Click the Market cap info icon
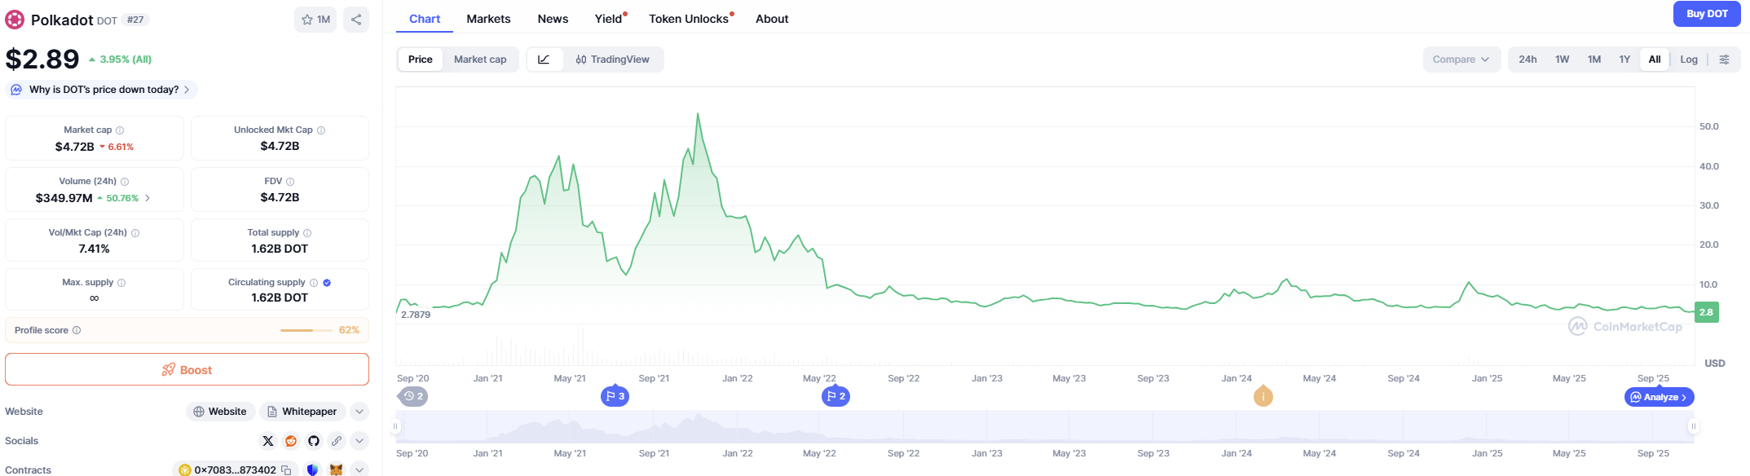Viewport: 1750px width, 476px height. [120, 130]
